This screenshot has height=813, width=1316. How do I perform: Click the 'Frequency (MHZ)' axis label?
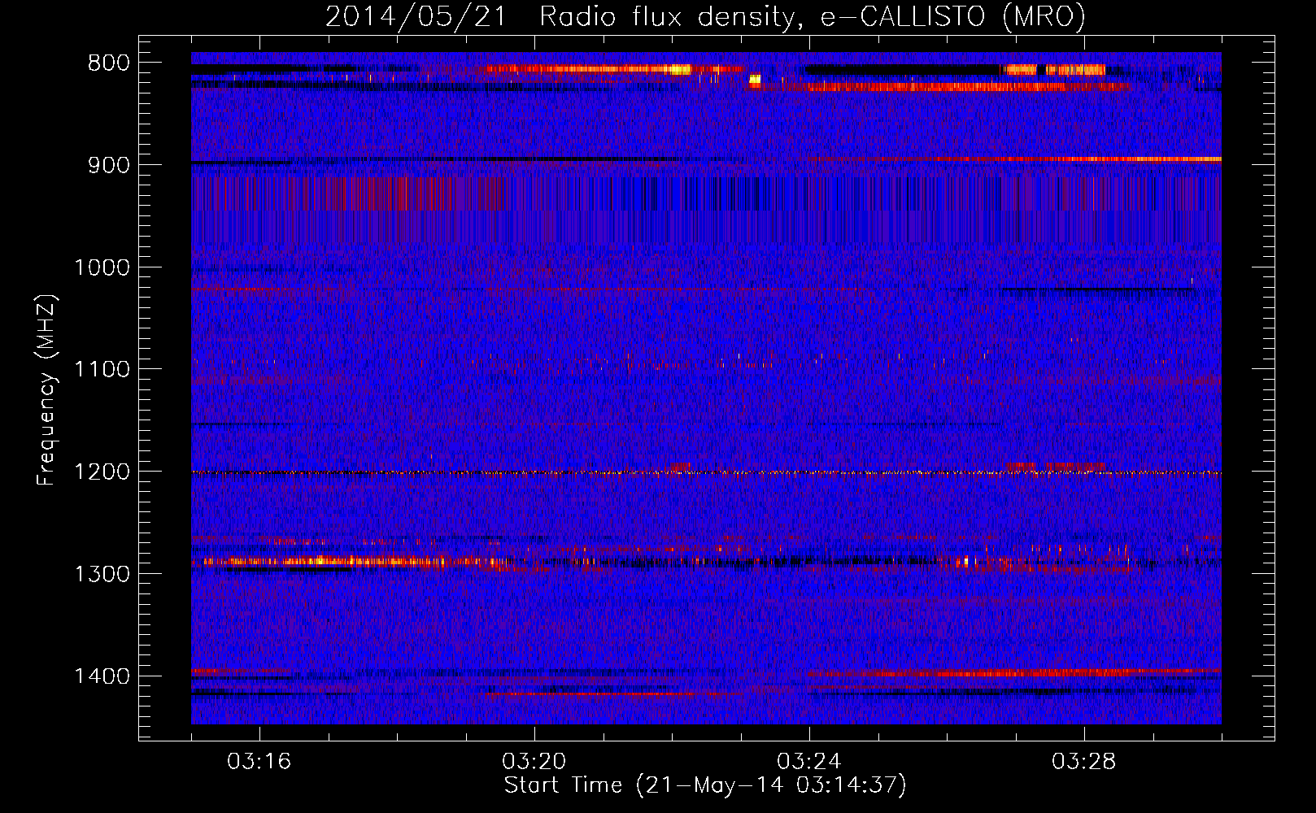coord(46,391)
